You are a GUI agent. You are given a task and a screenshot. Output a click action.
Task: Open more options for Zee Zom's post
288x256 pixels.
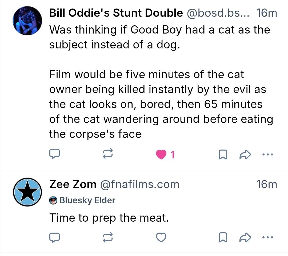point(267,237)
